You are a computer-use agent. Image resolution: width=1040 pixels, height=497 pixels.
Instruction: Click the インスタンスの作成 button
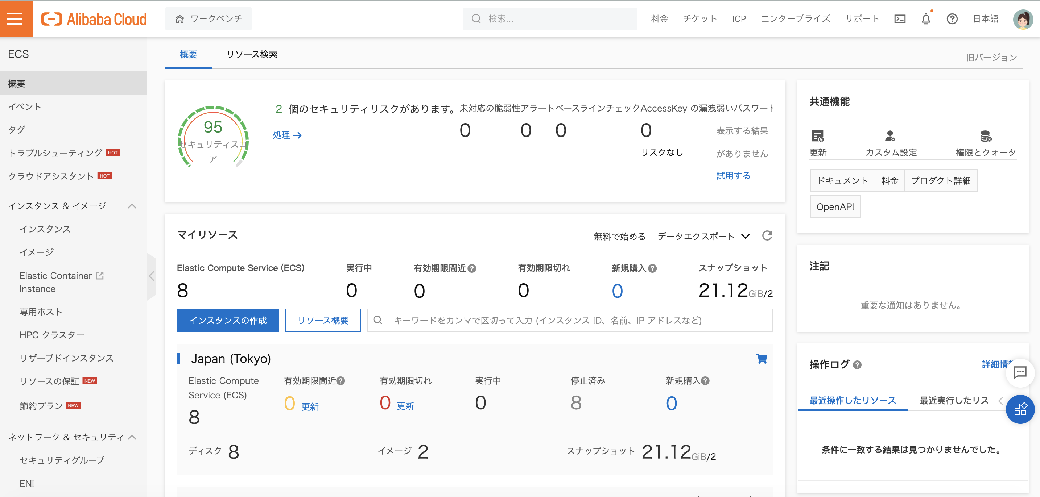click(228, 320)
